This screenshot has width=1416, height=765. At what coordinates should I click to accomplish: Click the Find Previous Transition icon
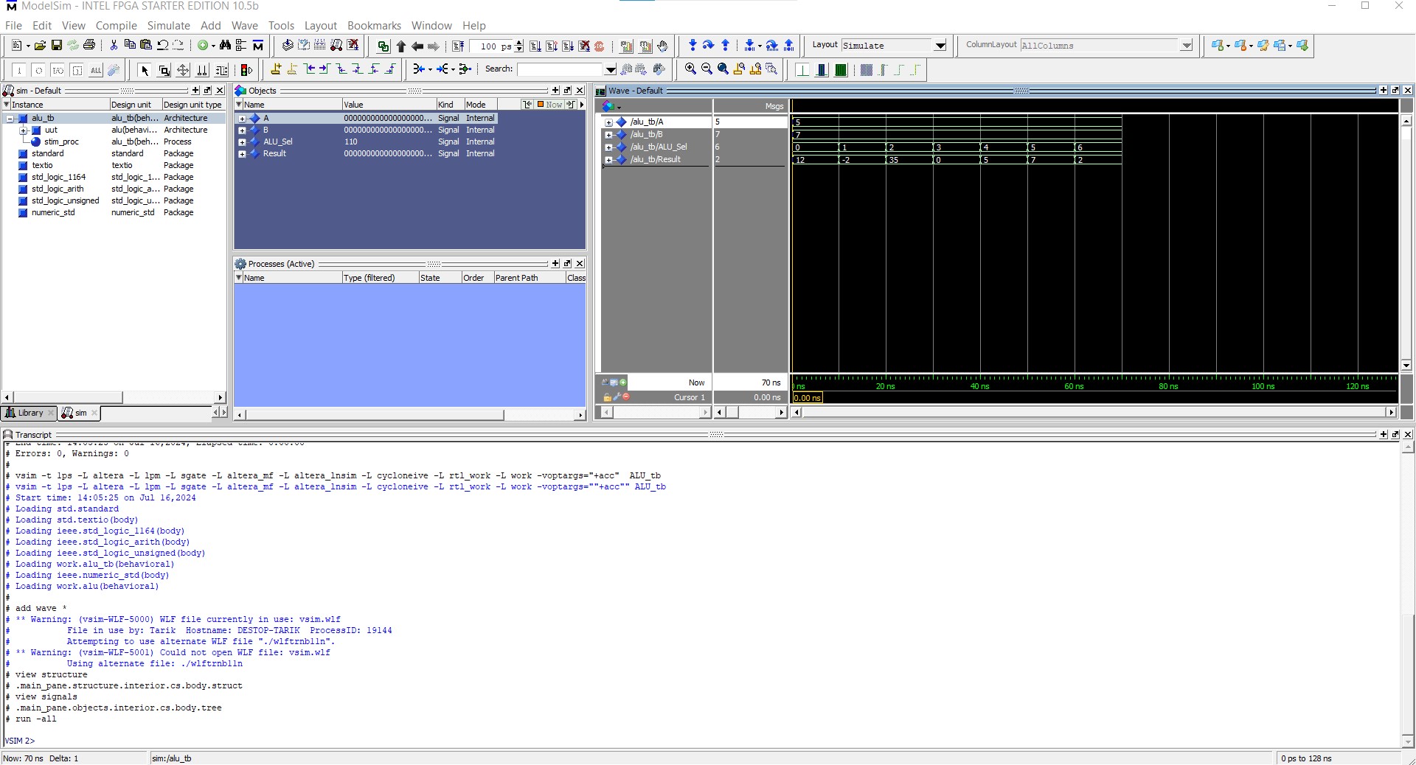point(309,69)
